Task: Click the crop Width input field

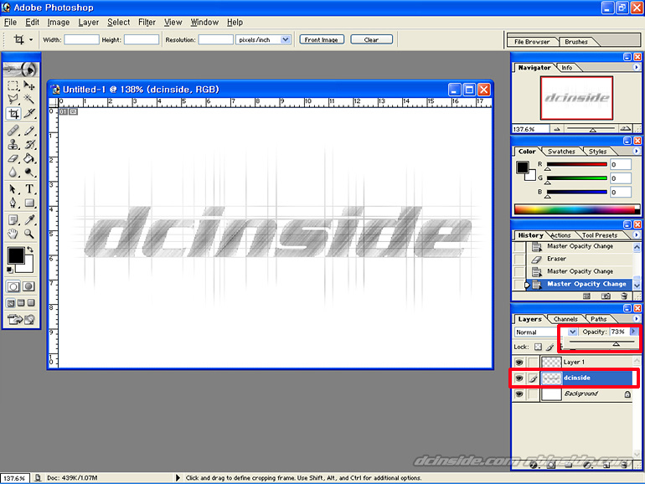Action: click(x=81, y=39)
